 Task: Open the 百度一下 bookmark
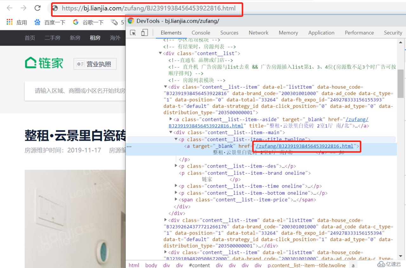(x=50, y=22)
